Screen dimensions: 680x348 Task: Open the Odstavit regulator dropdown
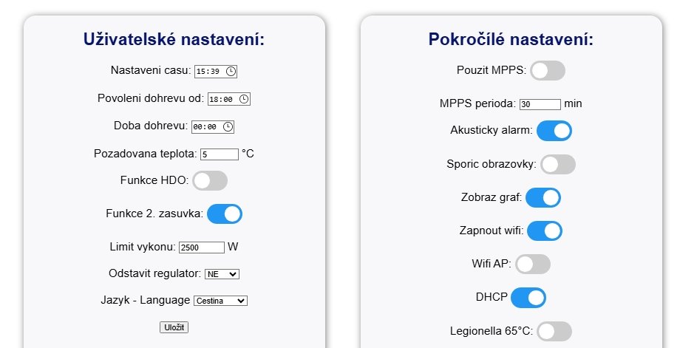click(x=222, y=274)
